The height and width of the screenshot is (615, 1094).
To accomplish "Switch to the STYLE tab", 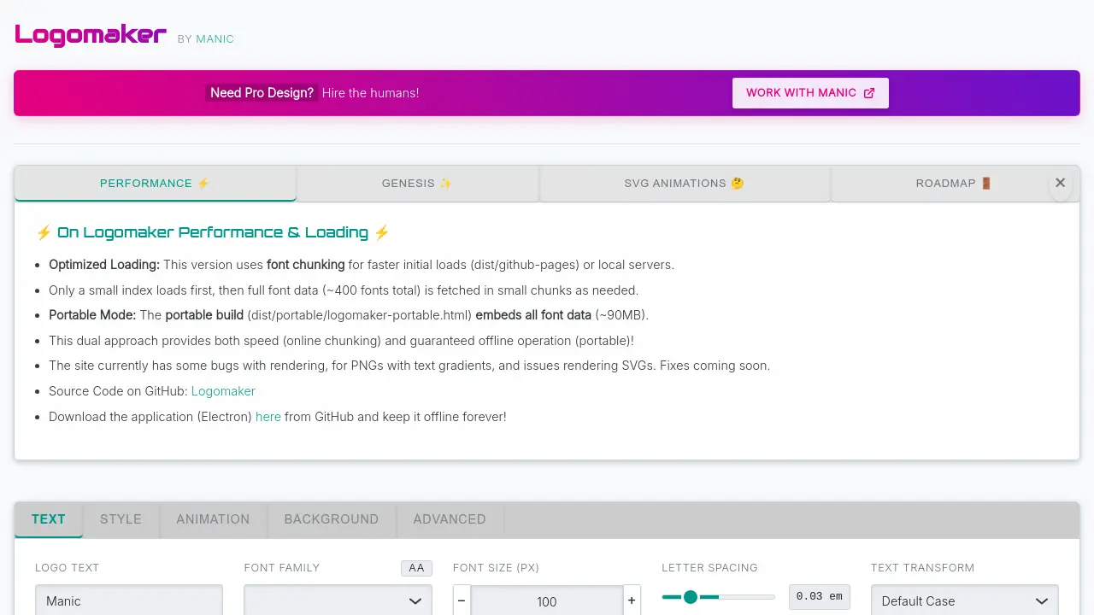I will 121,519.
